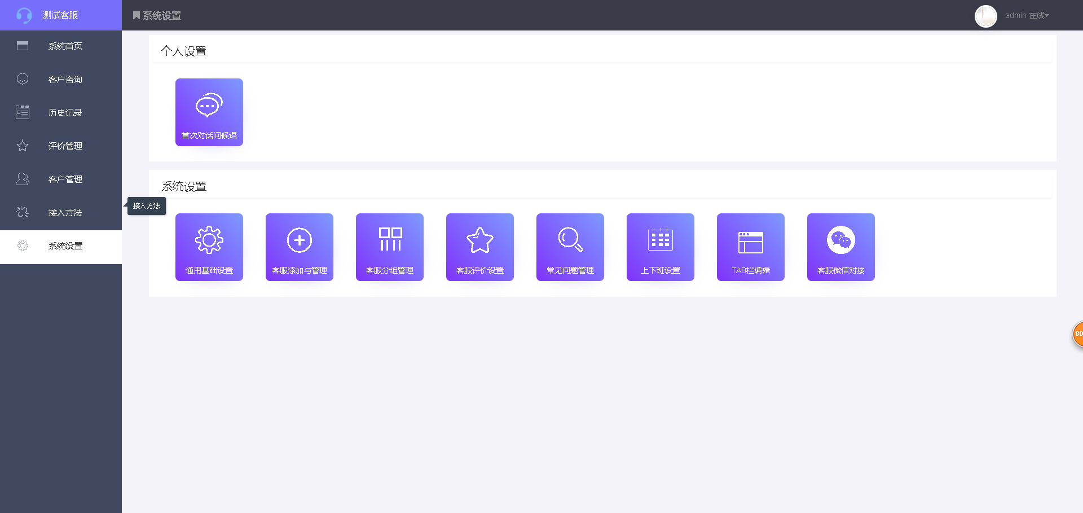
Task: Open 历史记录 from sidebar
Action: (61, 113)
